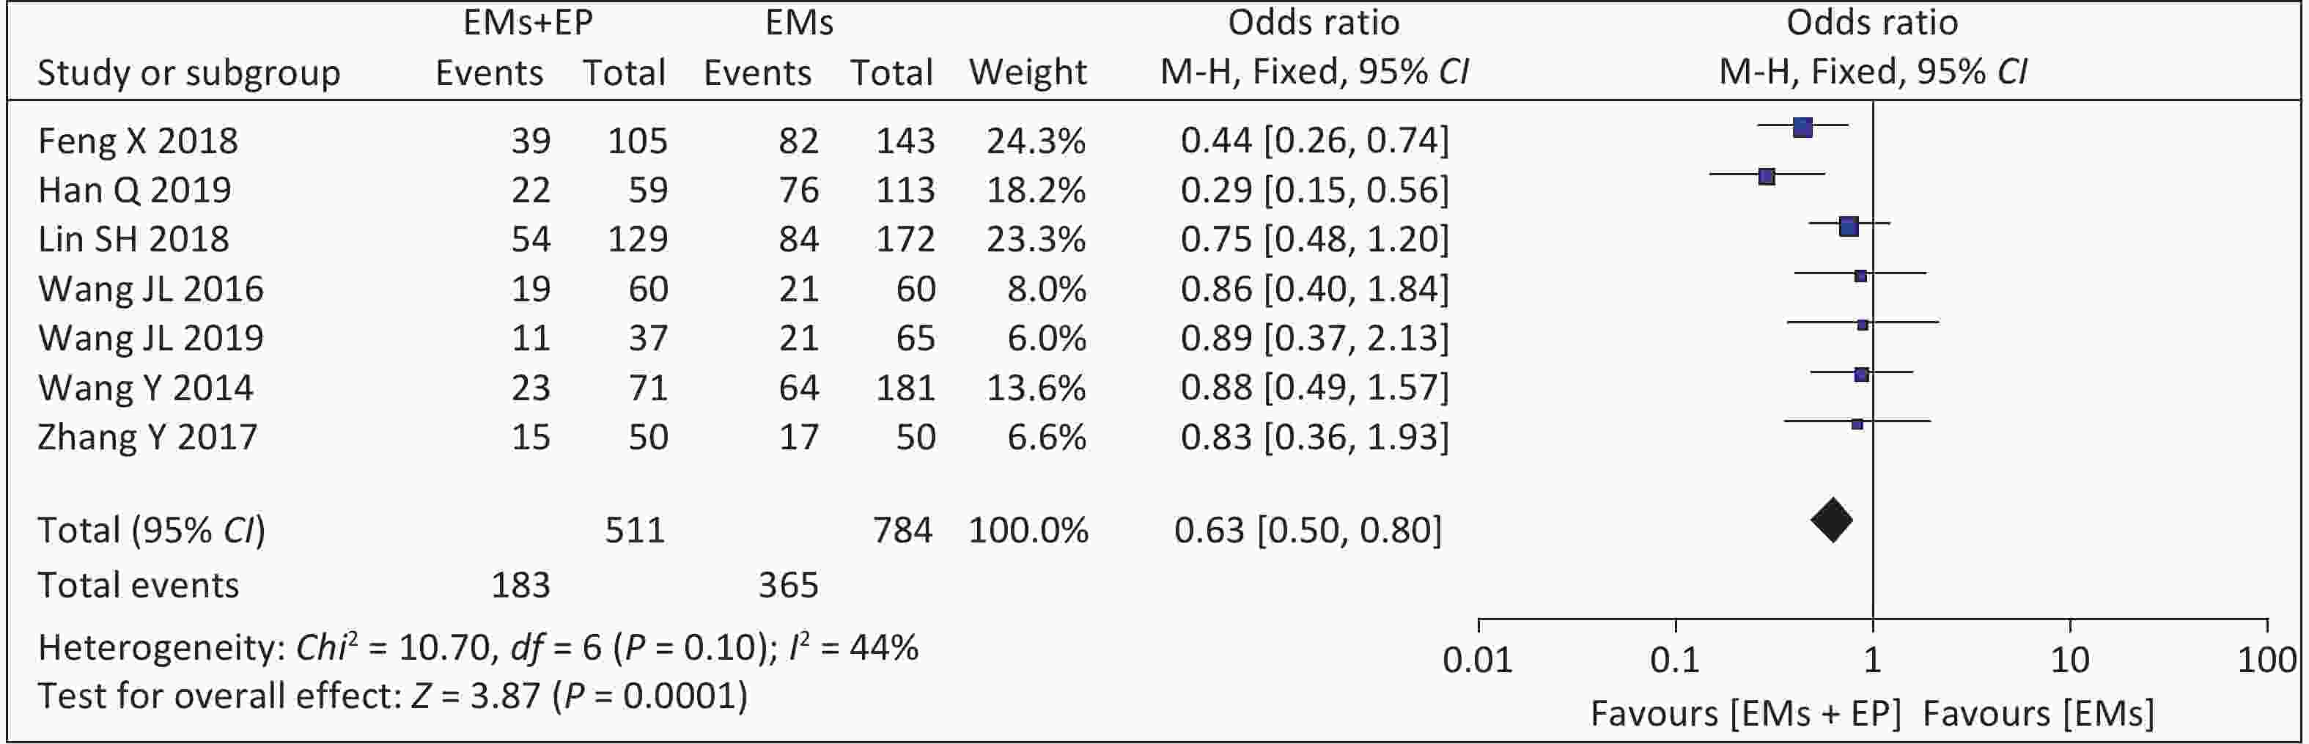Click the axis tick label 0.01

pyautogui.click(x=1477, y=660)
